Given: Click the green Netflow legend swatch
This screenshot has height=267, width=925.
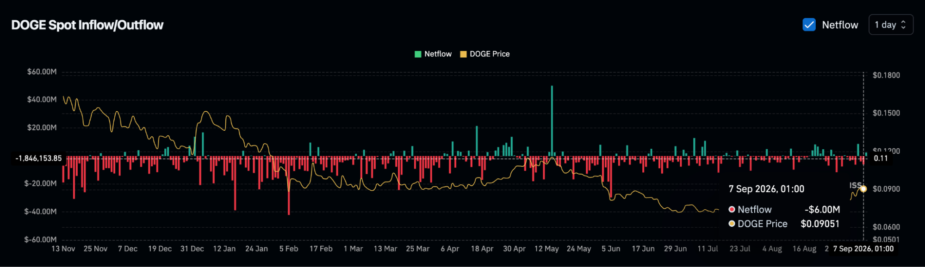Looking at the screenshot, I should tap(418, 54).
